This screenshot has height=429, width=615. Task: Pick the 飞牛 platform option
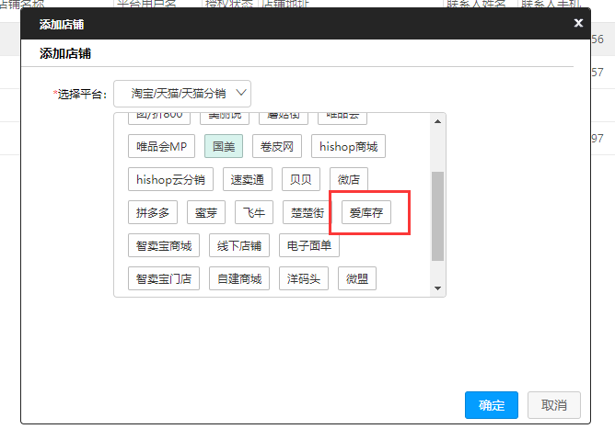point(254,212)
